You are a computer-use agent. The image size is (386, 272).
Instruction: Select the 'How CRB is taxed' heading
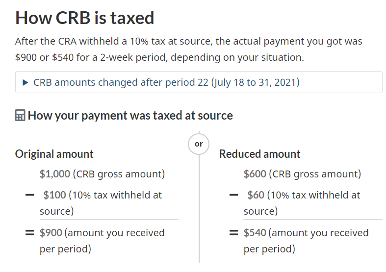[85, 18]
